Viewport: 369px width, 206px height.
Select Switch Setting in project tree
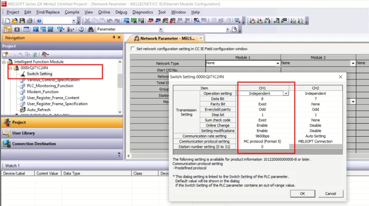point(39,74)
